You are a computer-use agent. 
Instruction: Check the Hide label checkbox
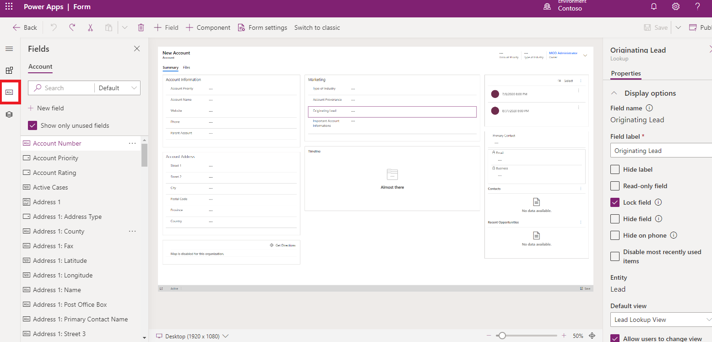[x=615, y=169]
